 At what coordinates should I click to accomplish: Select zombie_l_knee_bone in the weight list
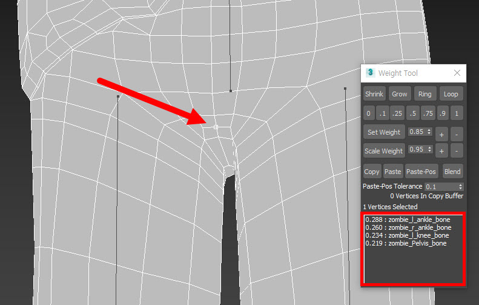[407, 235]
